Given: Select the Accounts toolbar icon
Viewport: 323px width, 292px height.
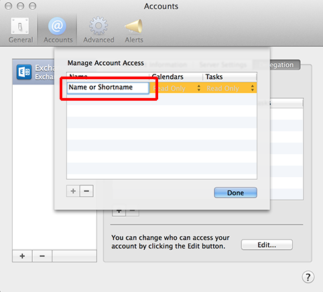Looking at the screenshot, I should point(58,30).
